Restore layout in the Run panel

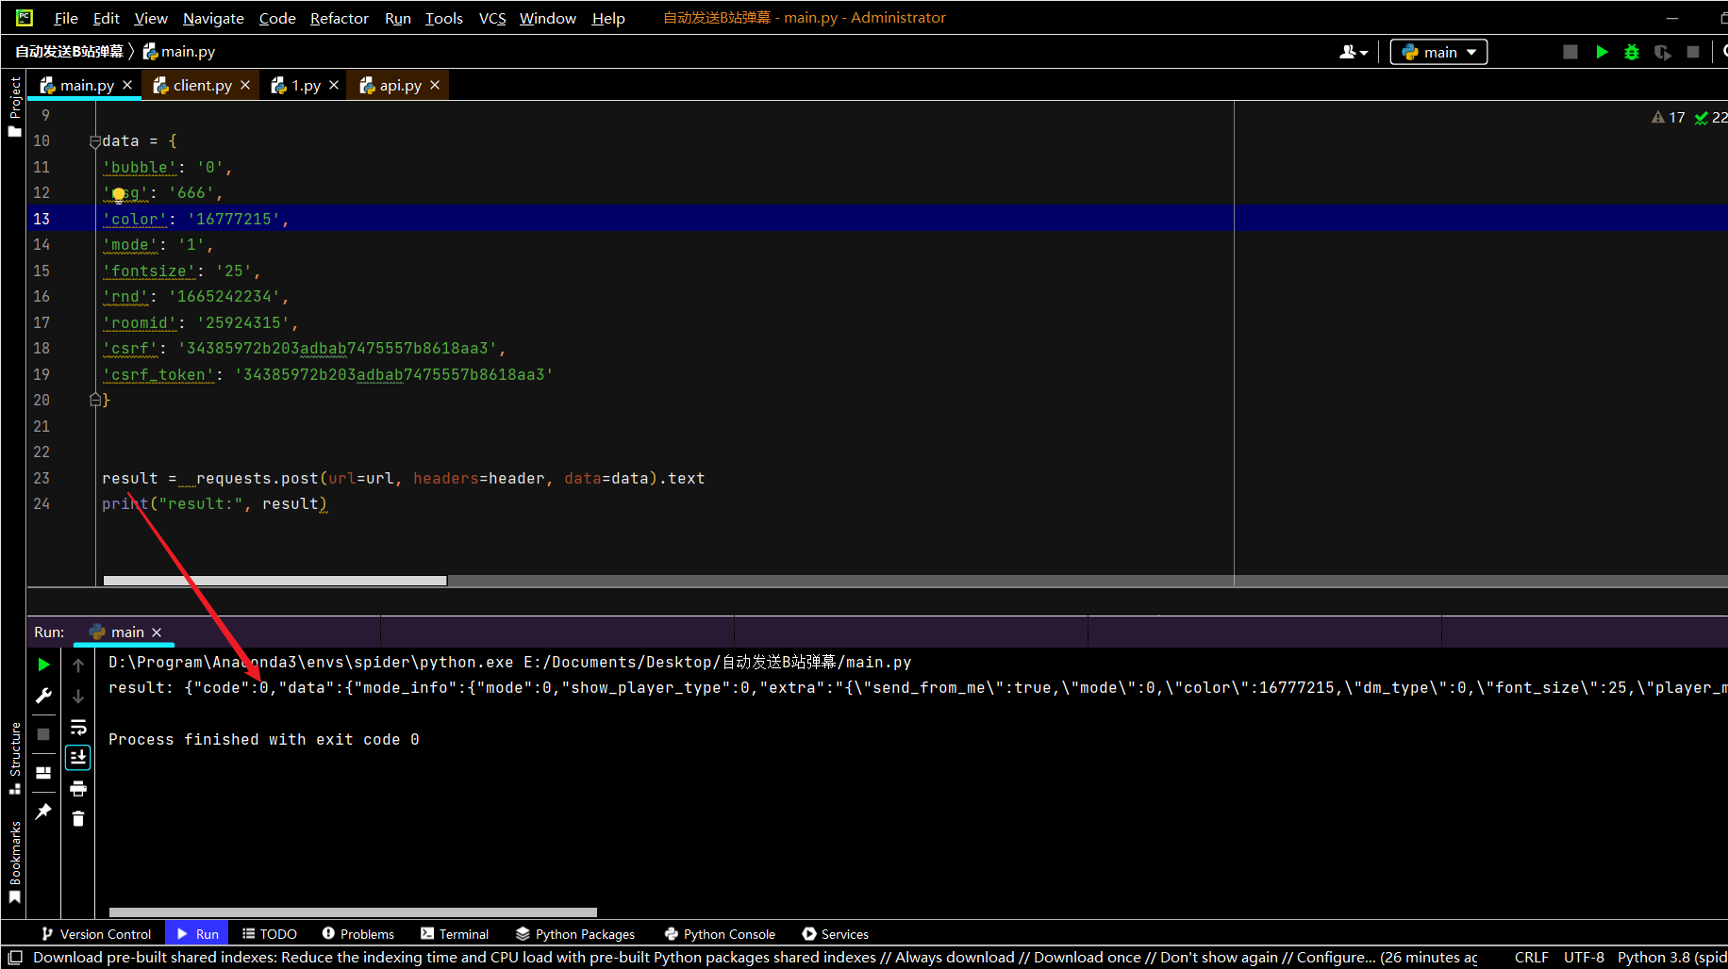pyautogui.click(x=43, y=773)
